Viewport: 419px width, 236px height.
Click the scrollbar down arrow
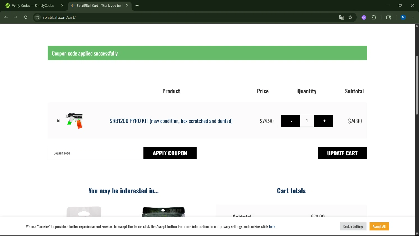click(417, 233)
